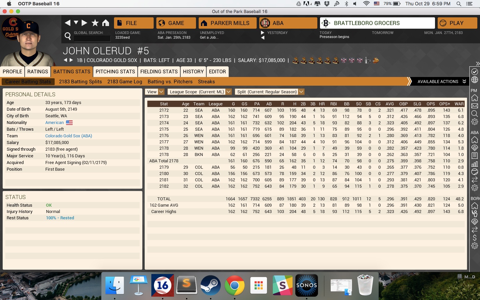Launch Google Chrome from the dock
Image resolution: width=480 pixels, height=300 pixels.
[234, 285]
